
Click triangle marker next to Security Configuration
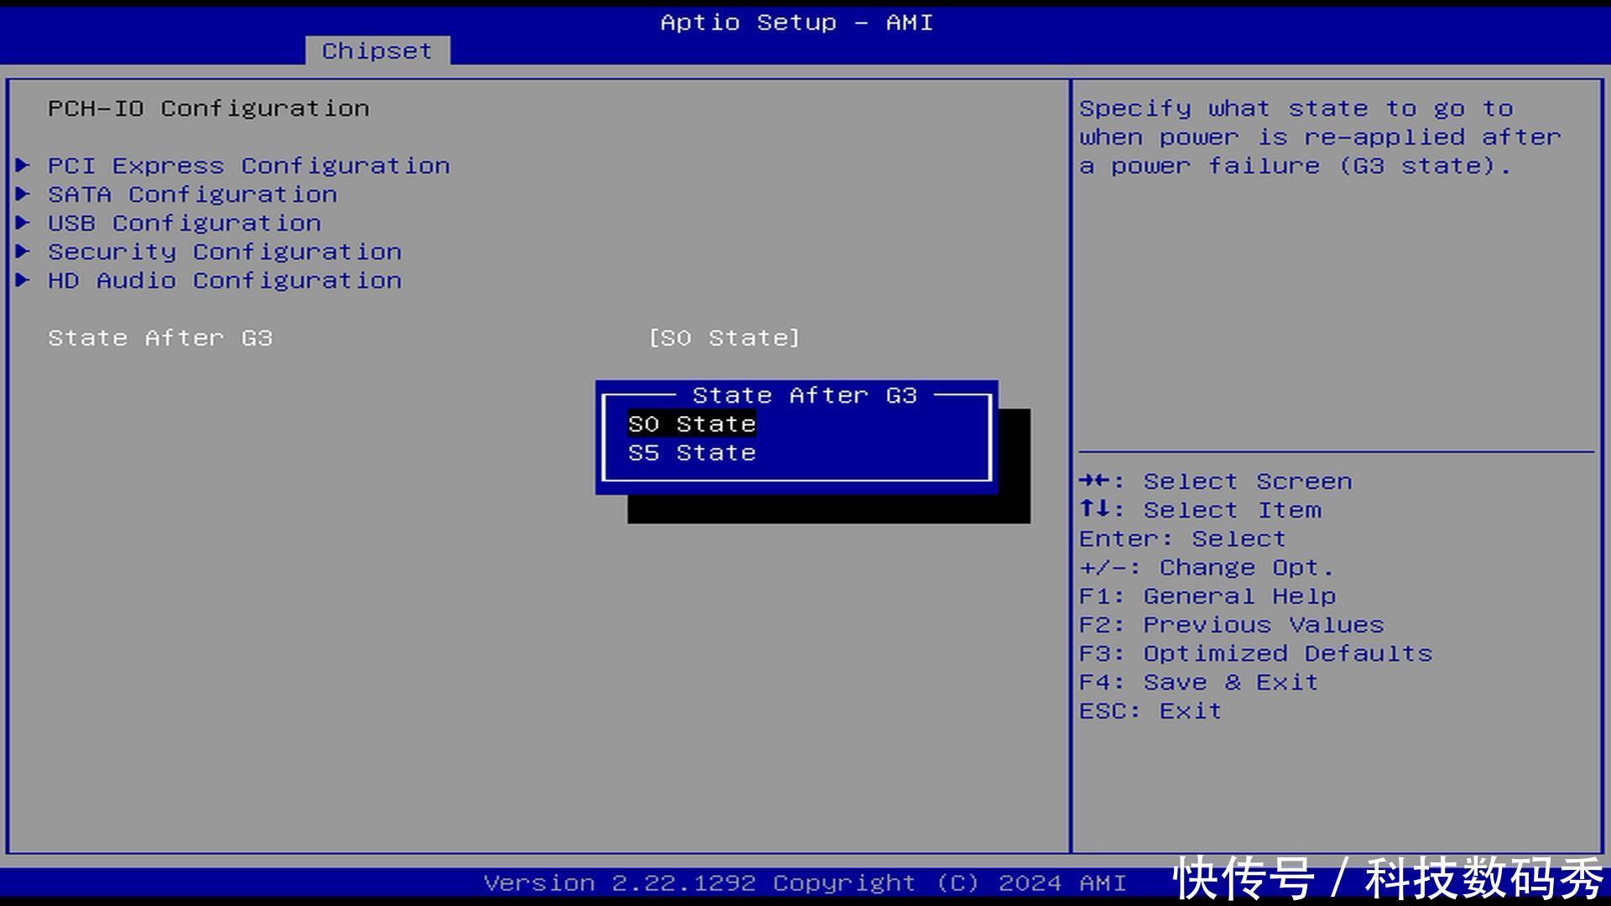(23, 251)
